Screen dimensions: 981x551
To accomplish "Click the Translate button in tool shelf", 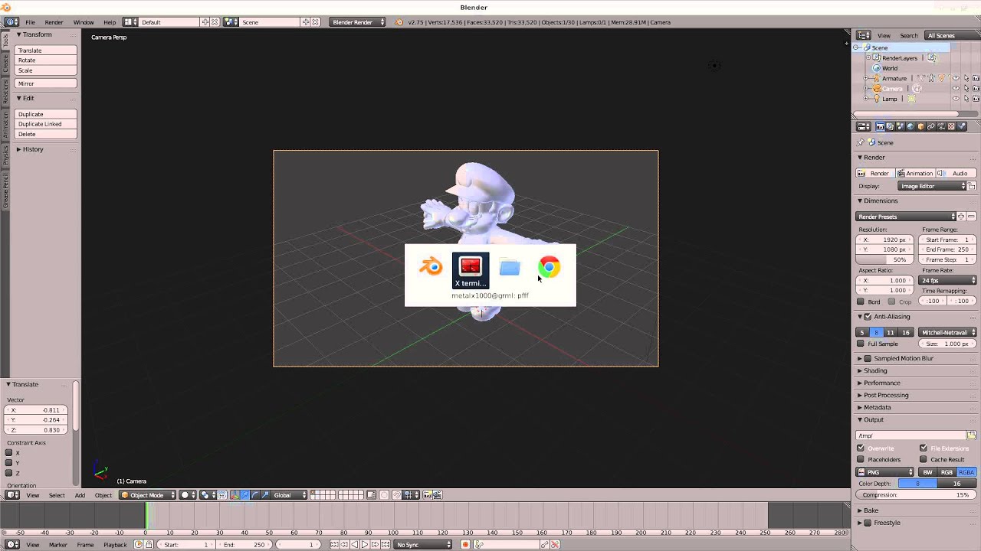I will (46, 51).
